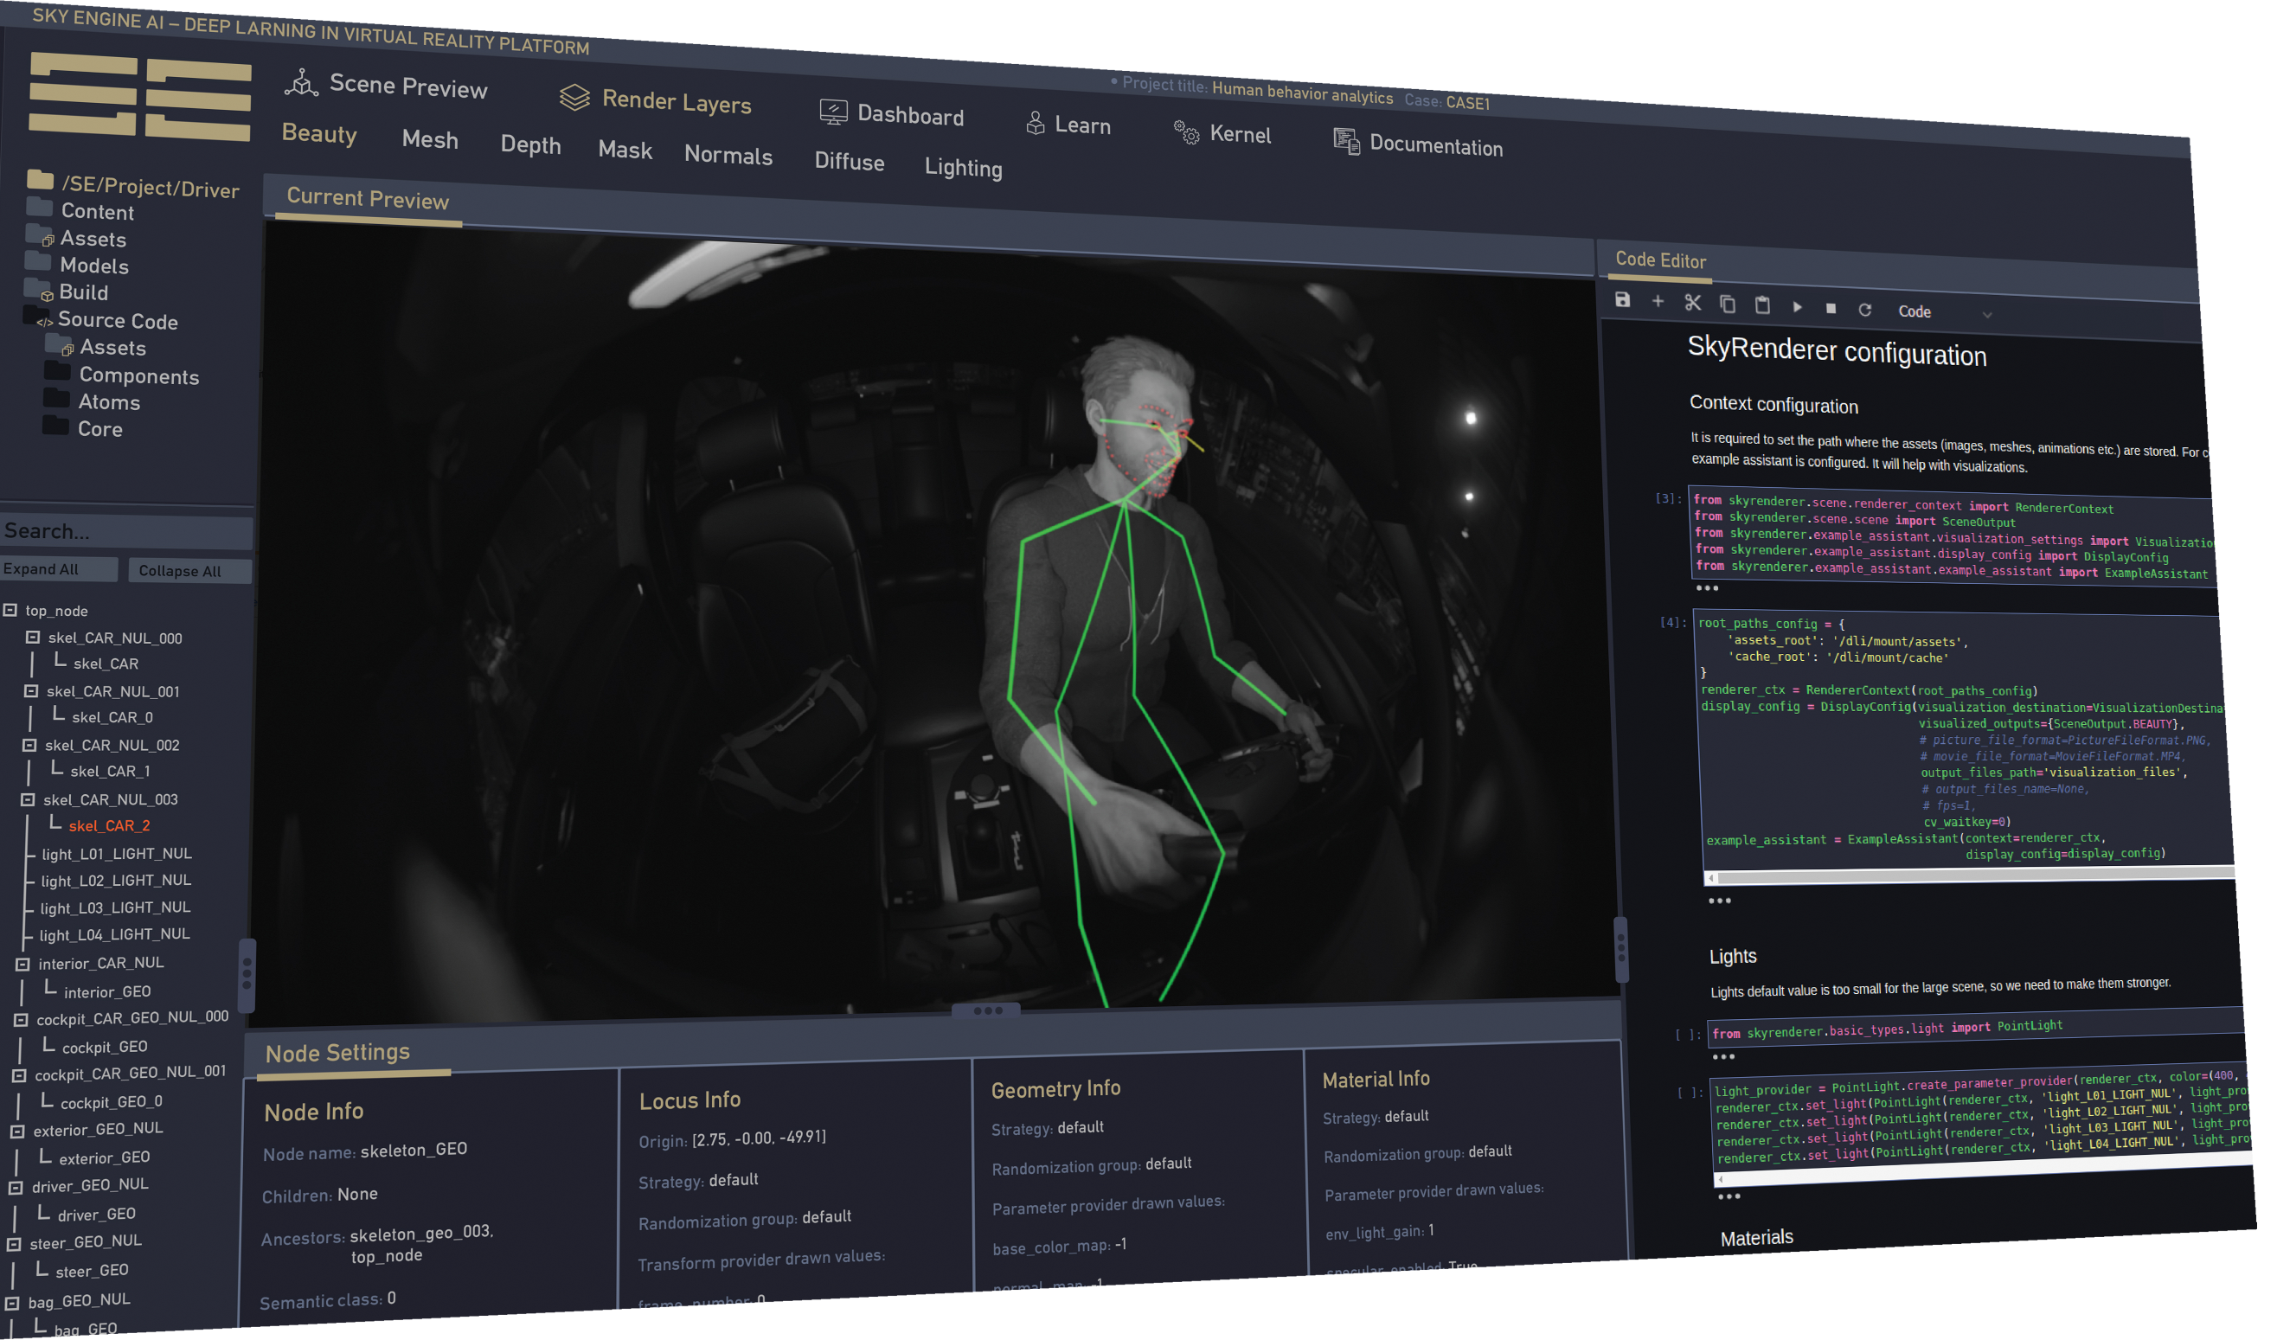Click the Collapse All button
2277x1340 pixels.
click(x=189, y=571)
